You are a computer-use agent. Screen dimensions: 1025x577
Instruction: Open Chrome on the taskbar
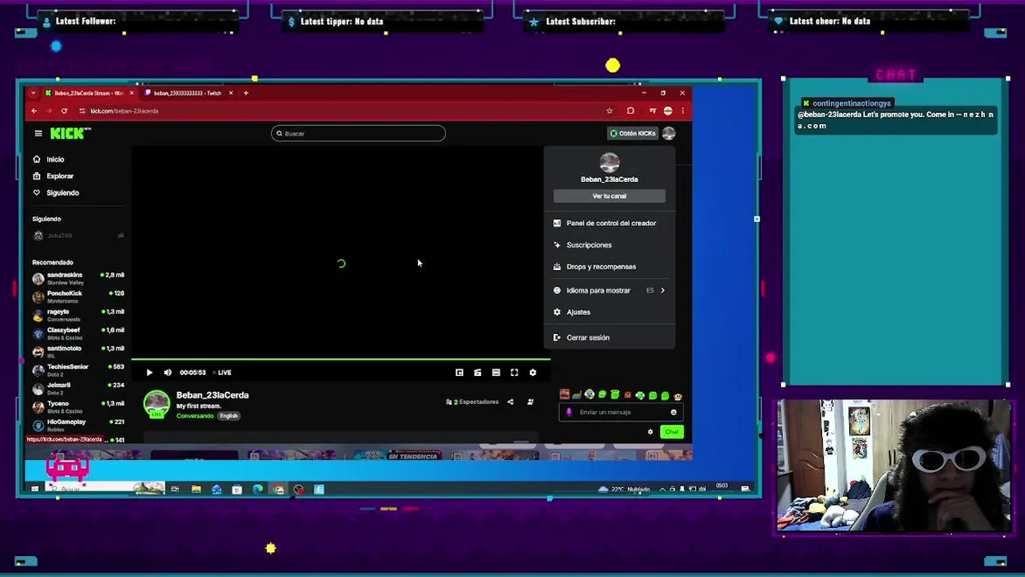(x=278, y=489)
